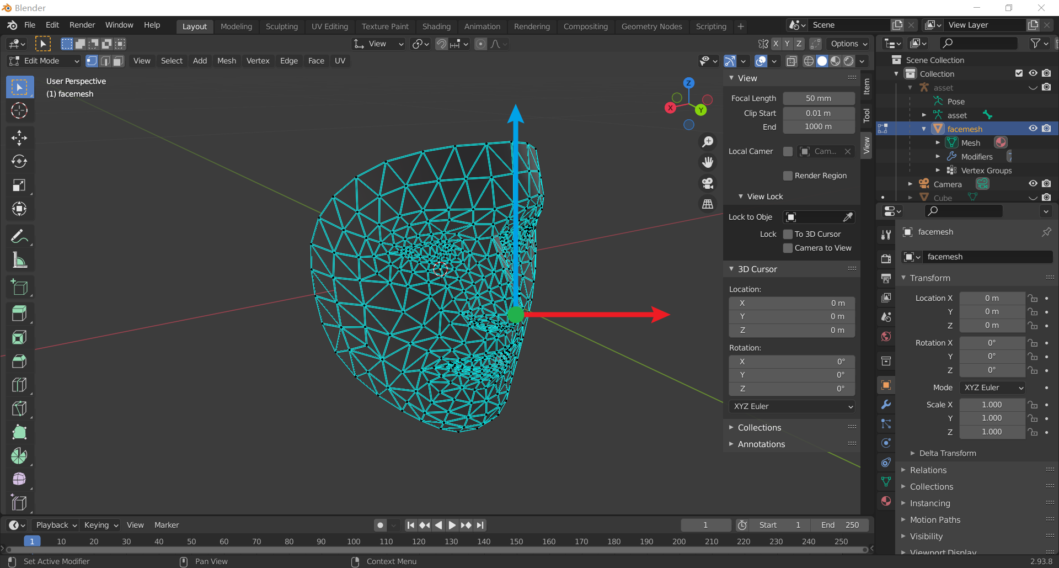Switch to the UV Editing workspace tab
The width and height of the screenshot is (1059, 568).
(x=329, y=26)
